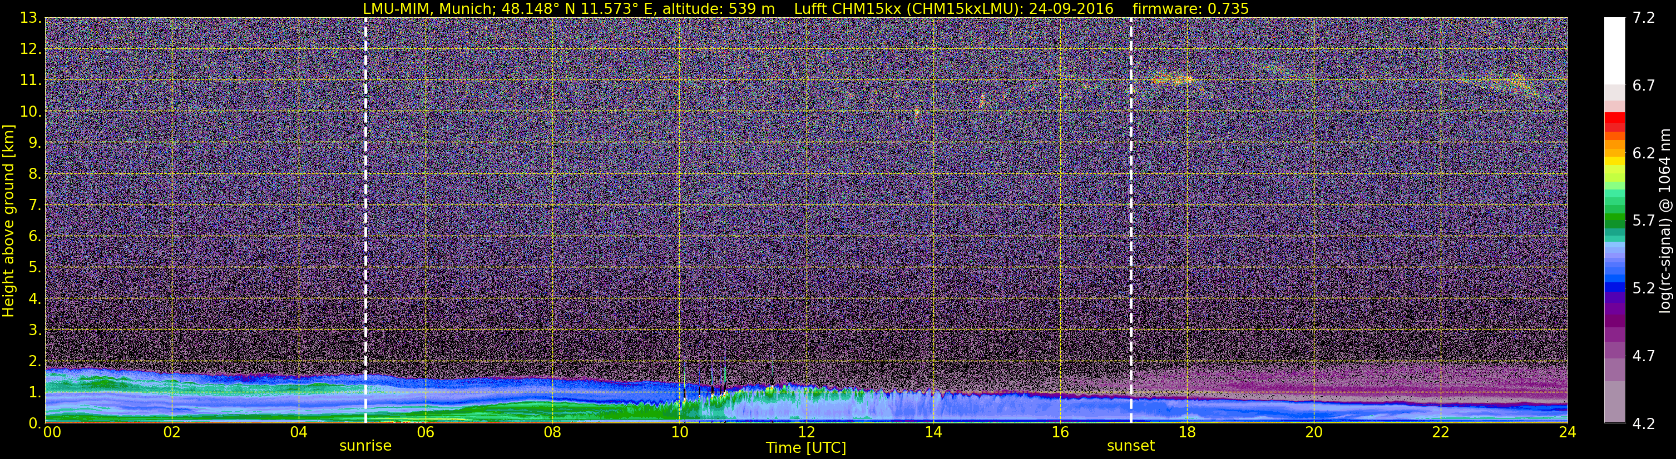The height and width of the screenshot is (459, 1676).
Task: Click the 1. height axis tick label
Action: 34,392
